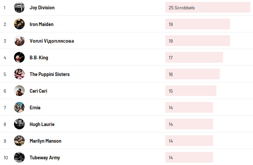This screenshot has width=253, height=165.
Task: Click Tubeway Army's avatar image
Action: coord(19,157)
